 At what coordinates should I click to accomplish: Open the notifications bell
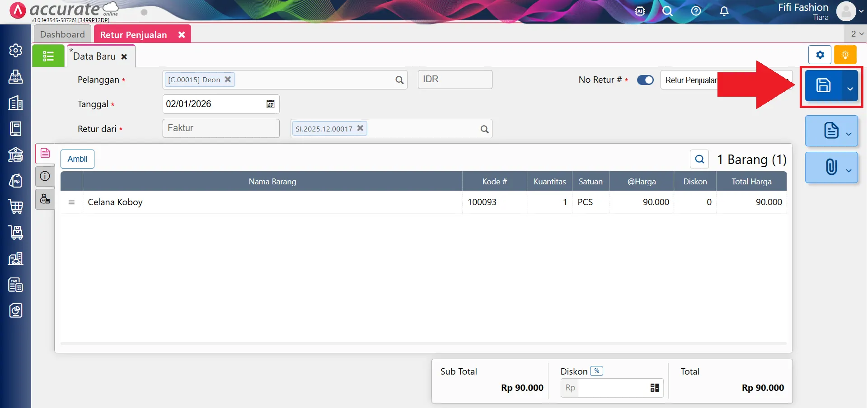[x=724, y=11]
